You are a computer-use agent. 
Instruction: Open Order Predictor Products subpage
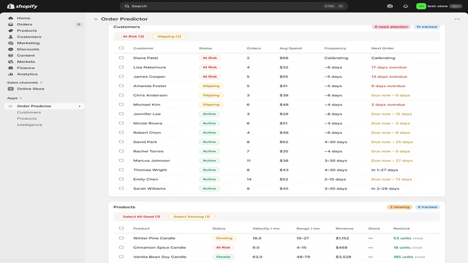(27, 119)
